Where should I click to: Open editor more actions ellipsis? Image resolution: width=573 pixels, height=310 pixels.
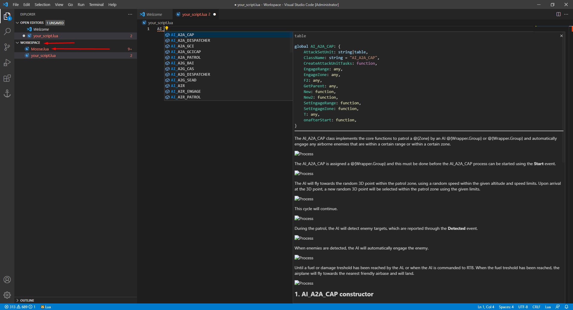click(x=566, y=14)
